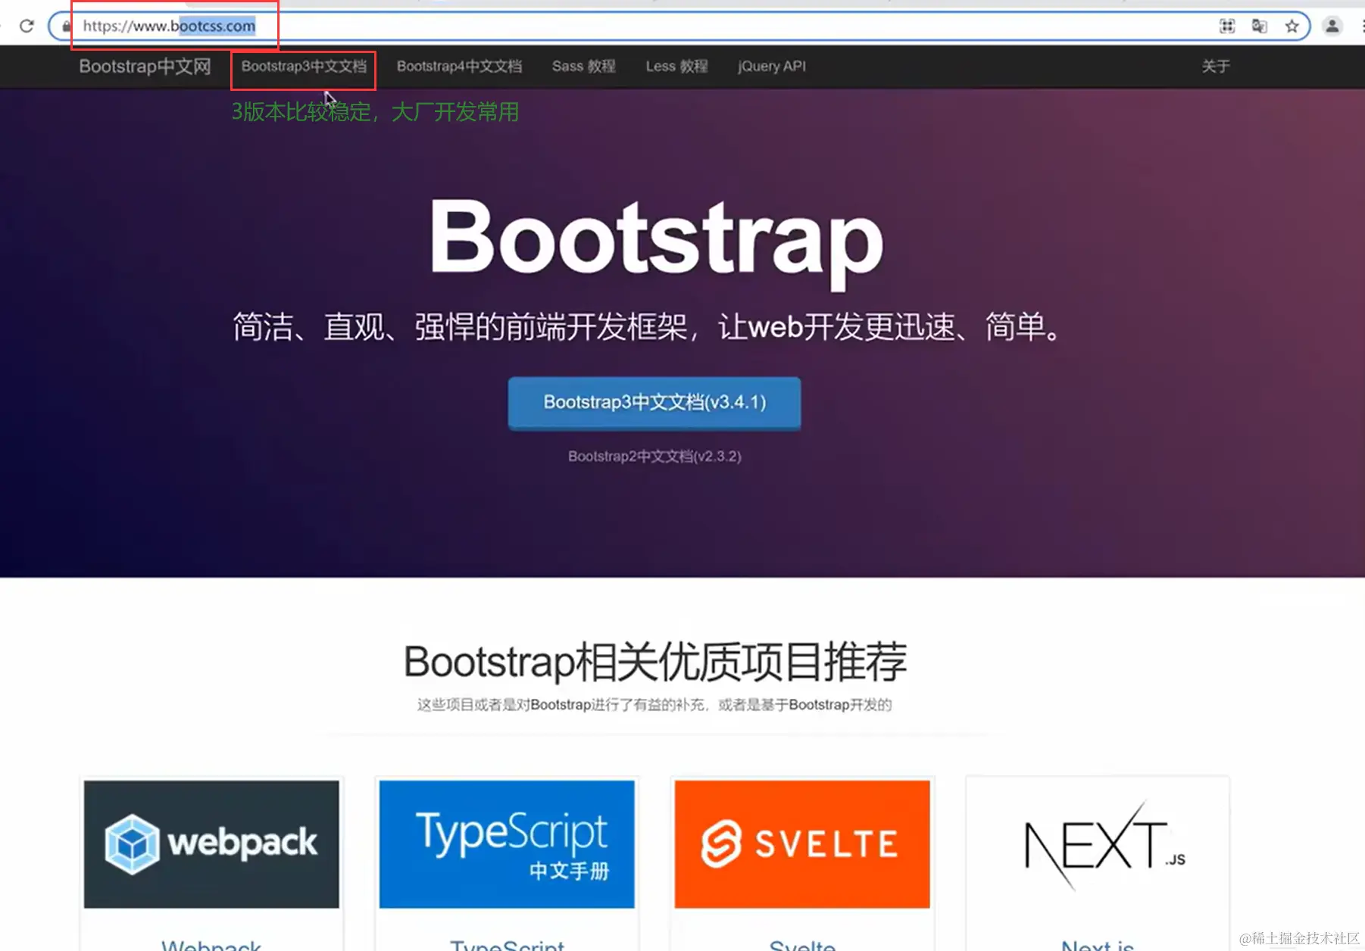Open the 关于 nav item
Screen dimensions: 1365x951
point(1216,67)
